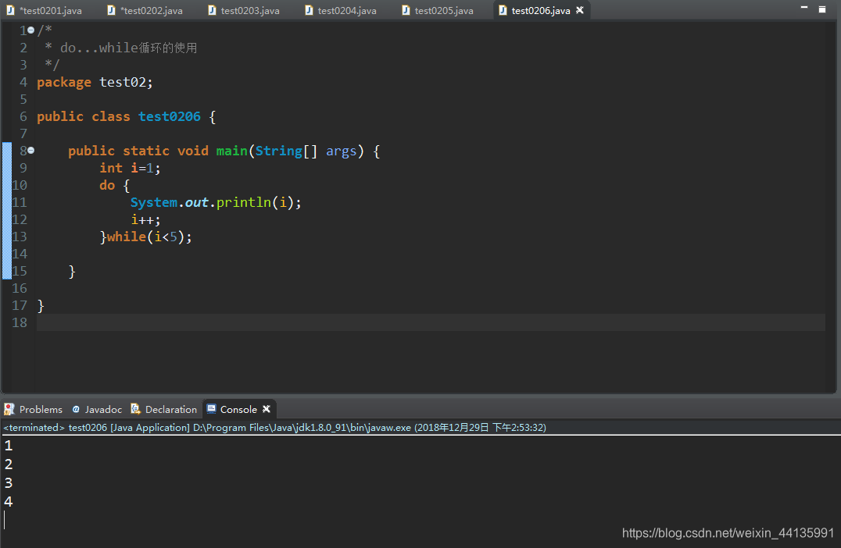
Task: Click the Java file icon on test0206.java tab
Action: (503, 10)
